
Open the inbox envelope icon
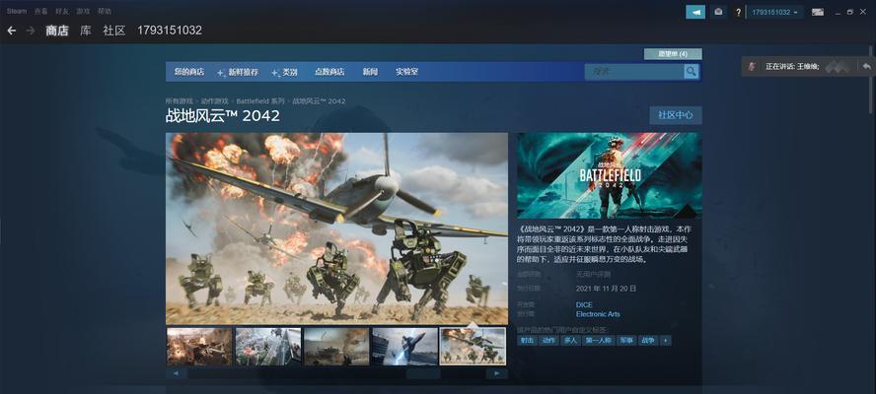click(x=718, y=12)
